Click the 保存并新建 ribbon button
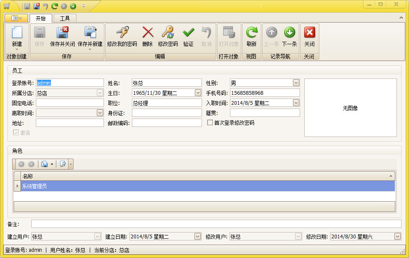The width and height of the screenshot is (409, 258). coord(90,37)
